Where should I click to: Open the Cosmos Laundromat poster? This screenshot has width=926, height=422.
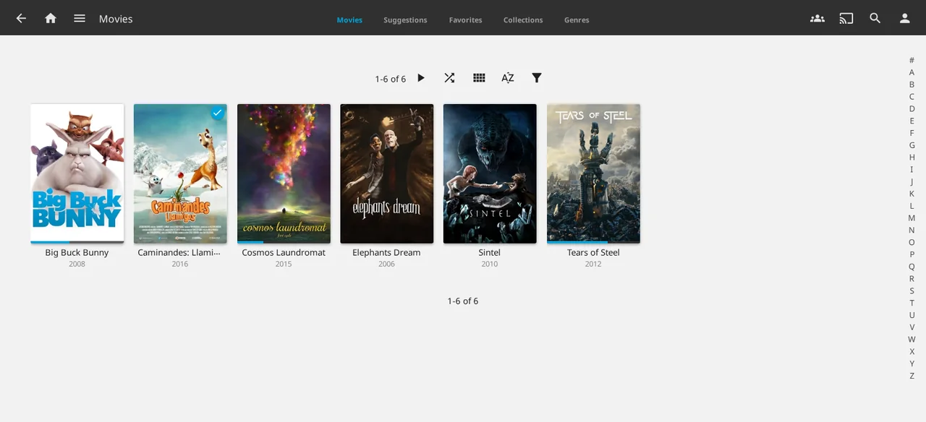pyautogui.click(x=284, y=172)
